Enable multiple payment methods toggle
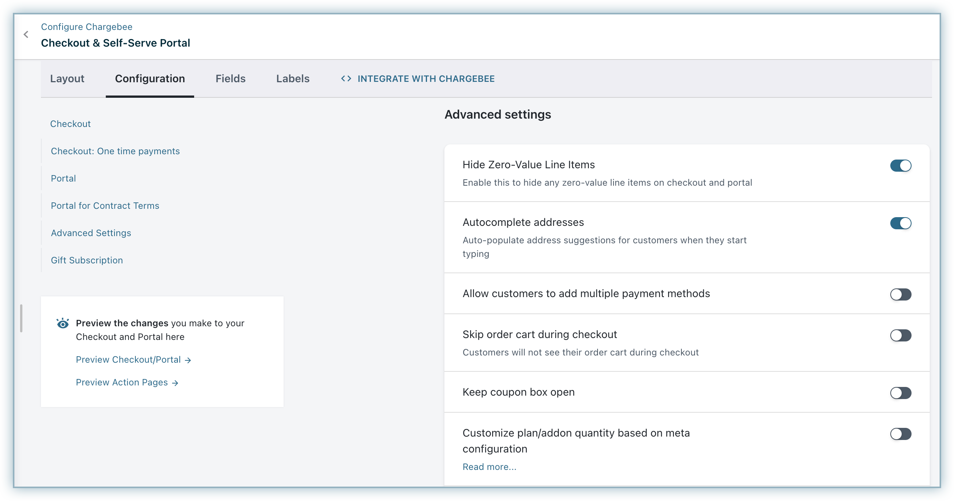Image resolution: width=954 pixels, height=501 pixels. 901,294
